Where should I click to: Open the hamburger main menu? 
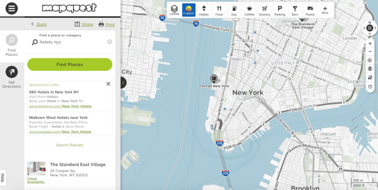(x=11, y=9)
